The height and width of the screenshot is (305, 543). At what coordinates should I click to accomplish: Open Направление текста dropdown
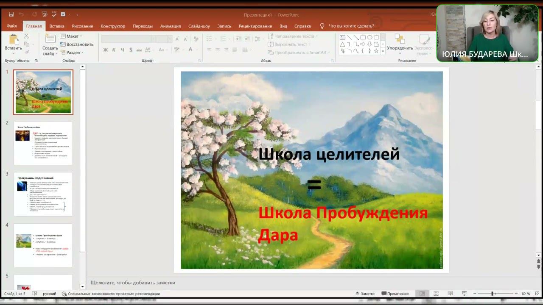tap(293, 36)
